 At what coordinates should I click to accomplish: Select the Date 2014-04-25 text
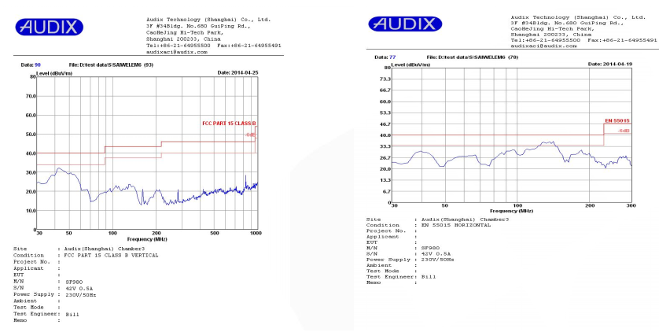tap(236, 72)
